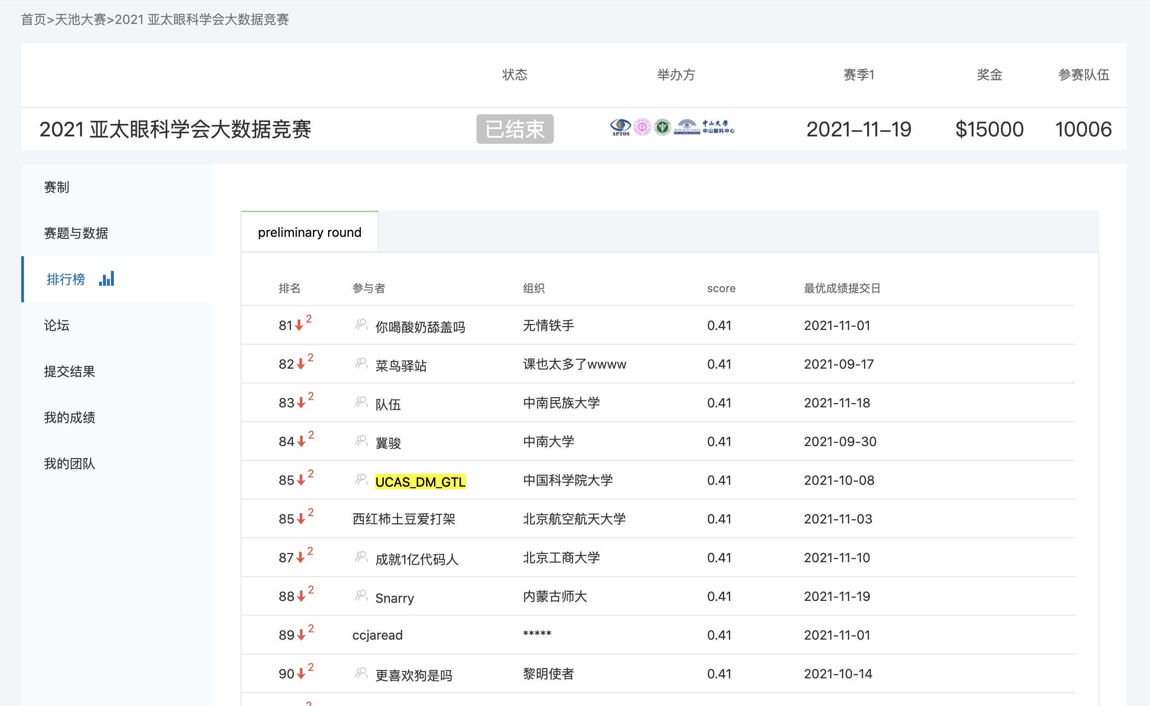
Task: Click team icon beside 成就1亿代码人
Action: coord(361,557)
